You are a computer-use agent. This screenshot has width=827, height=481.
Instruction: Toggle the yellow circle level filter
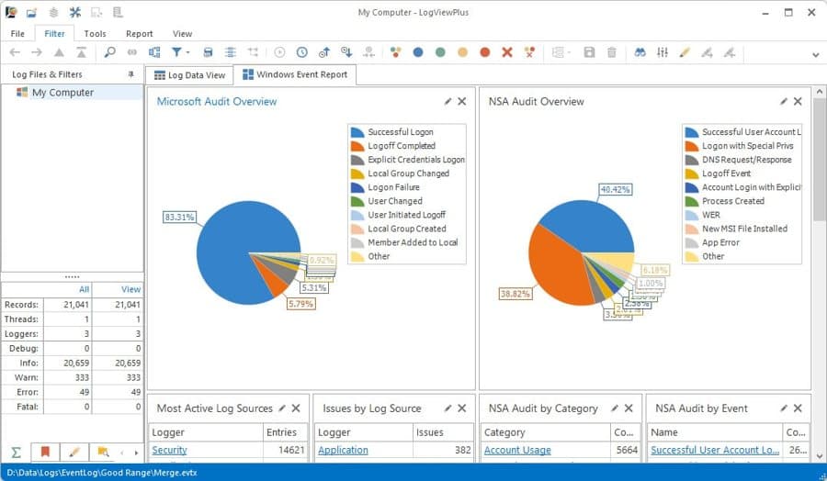point(462,52)
